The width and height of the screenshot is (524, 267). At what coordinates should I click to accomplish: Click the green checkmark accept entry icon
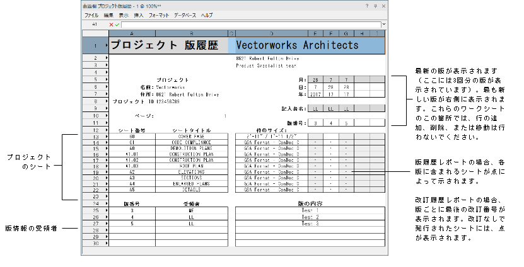(x=117, y=25)
